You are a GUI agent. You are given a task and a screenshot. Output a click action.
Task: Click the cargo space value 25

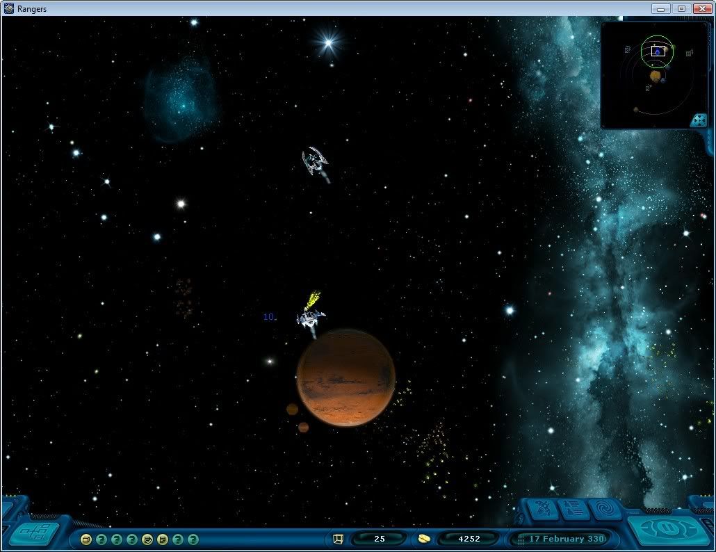(380, 539)
